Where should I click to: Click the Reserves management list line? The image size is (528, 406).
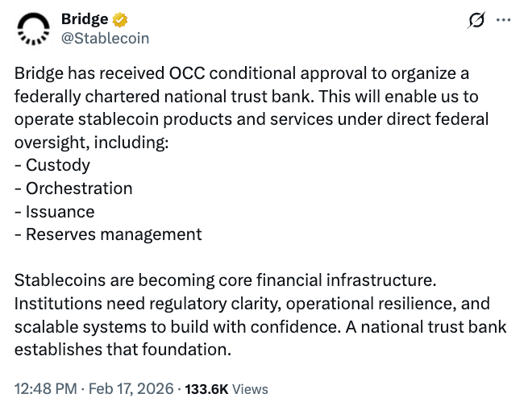tap(108, 234)
